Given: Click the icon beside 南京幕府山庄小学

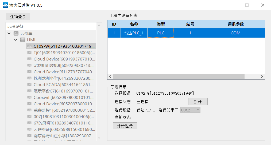Looking at the screenshot, I should click(29, 136).
